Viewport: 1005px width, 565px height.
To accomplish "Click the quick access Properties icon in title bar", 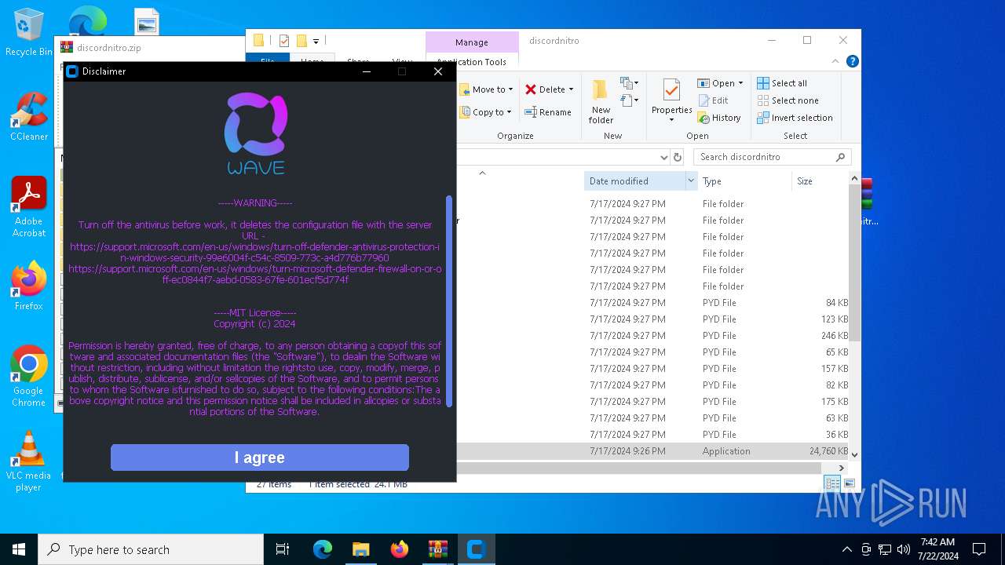I will (284, 41).
